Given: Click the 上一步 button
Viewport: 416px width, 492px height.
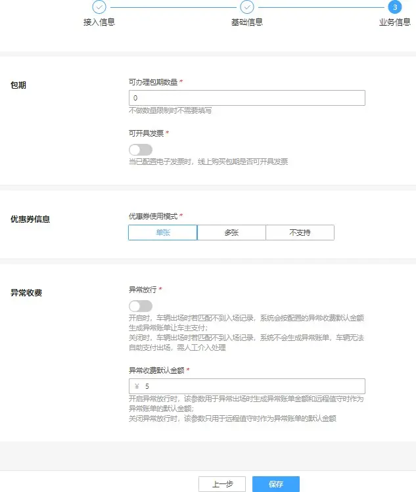Looking at the screenshot, I should [222, 484].
